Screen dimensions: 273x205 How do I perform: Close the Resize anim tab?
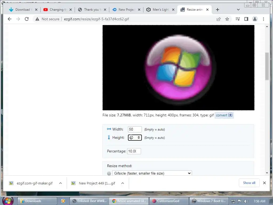pos(207,10)
